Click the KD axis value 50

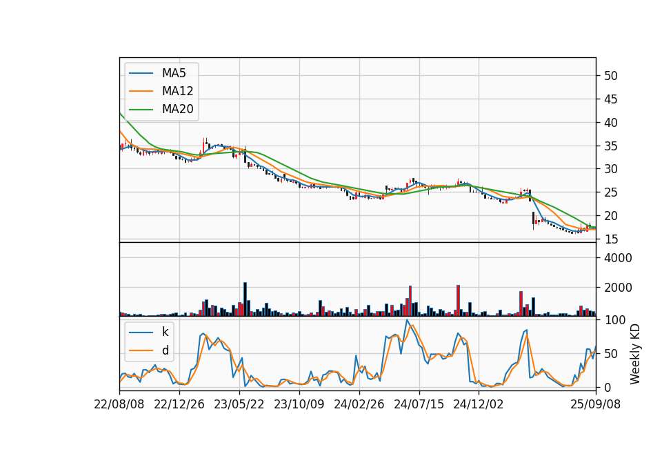click(x=610, y=353)
